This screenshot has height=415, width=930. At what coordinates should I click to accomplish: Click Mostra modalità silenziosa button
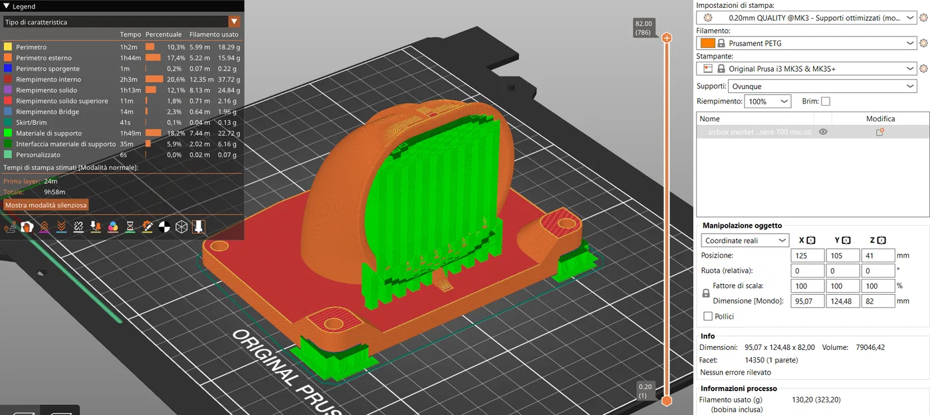click(45, 205)
